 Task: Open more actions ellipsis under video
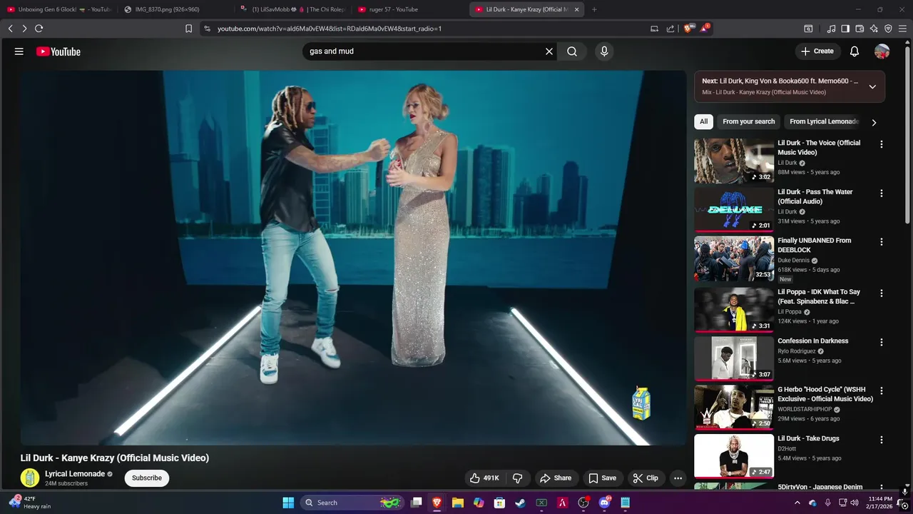(678, 478)
